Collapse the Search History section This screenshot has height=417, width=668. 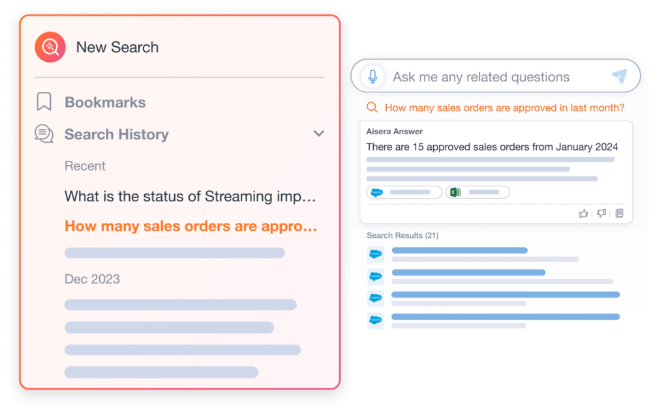point(319,133)
